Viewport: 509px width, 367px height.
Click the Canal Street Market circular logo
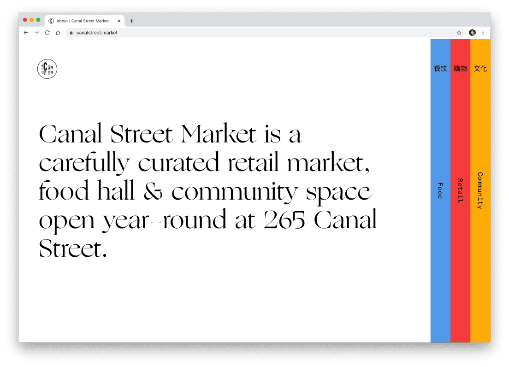click(47, 69)
